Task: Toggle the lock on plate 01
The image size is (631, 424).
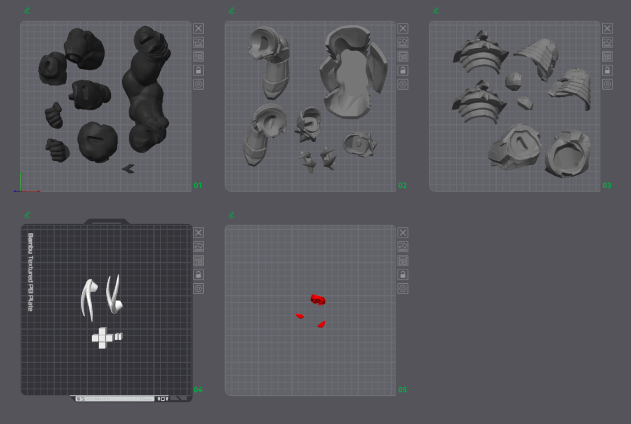Action: (198, 70)
